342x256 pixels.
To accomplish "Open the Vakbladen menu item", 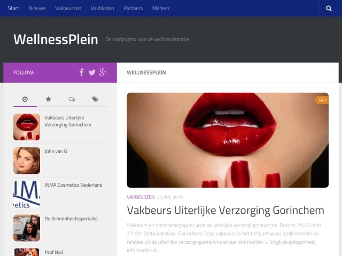I will click(102, 9).
